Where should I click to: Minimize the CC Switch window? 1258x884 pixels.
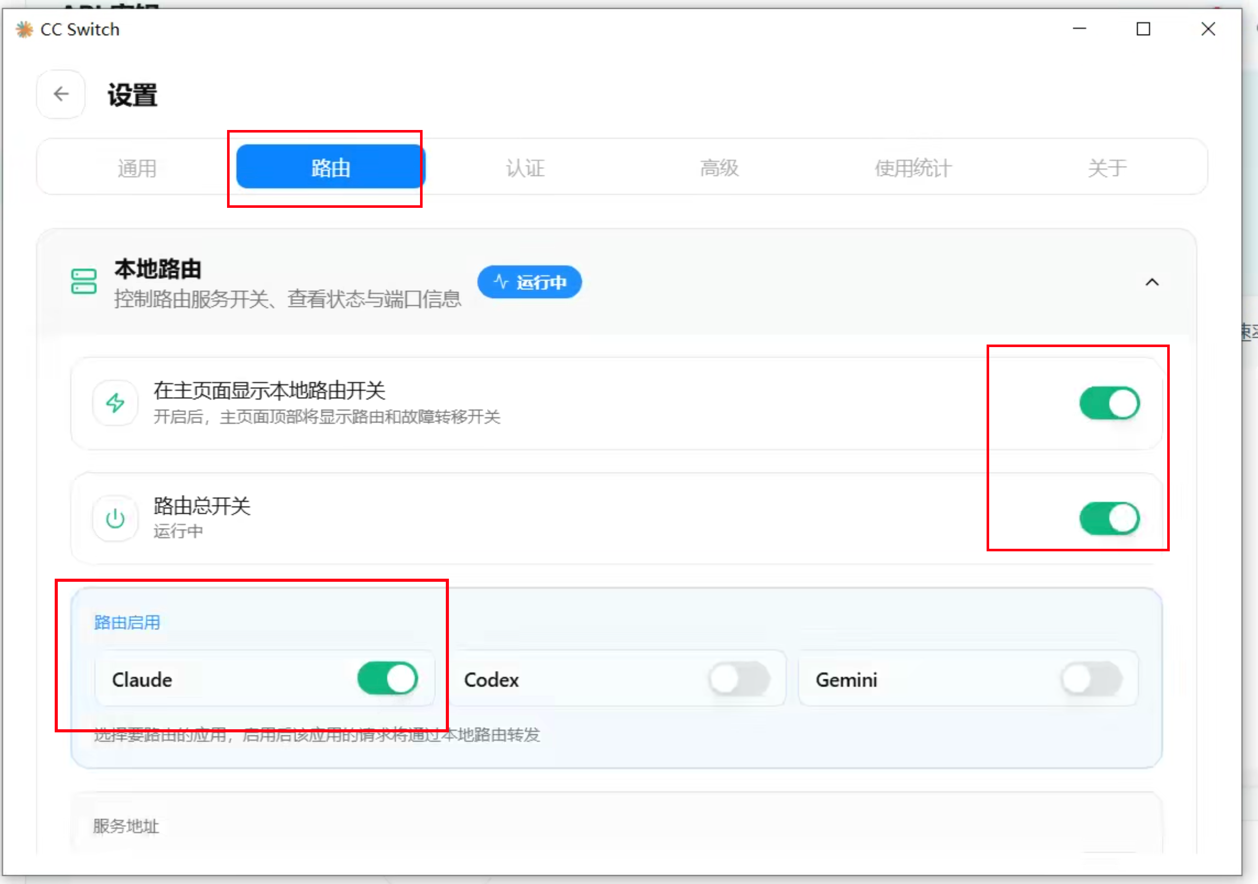[1079, 29]
